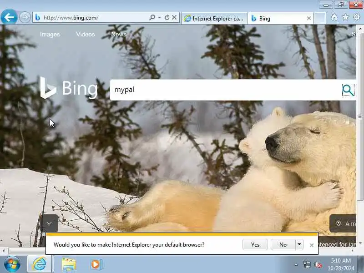364x273 pixels.
Task: Click the network tray icon
Action: 307,264
